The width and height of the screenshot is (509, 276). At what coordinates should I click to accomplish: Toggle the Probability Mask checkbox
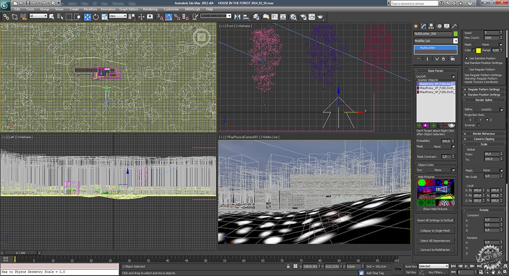tap(453, 147)
